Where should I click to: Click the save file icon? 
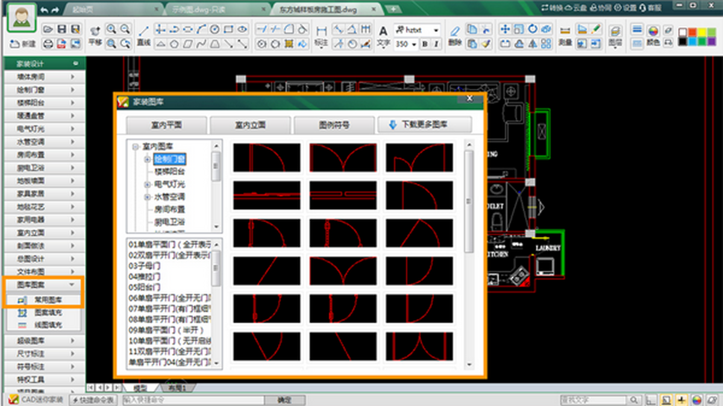(x=76, y=29)
